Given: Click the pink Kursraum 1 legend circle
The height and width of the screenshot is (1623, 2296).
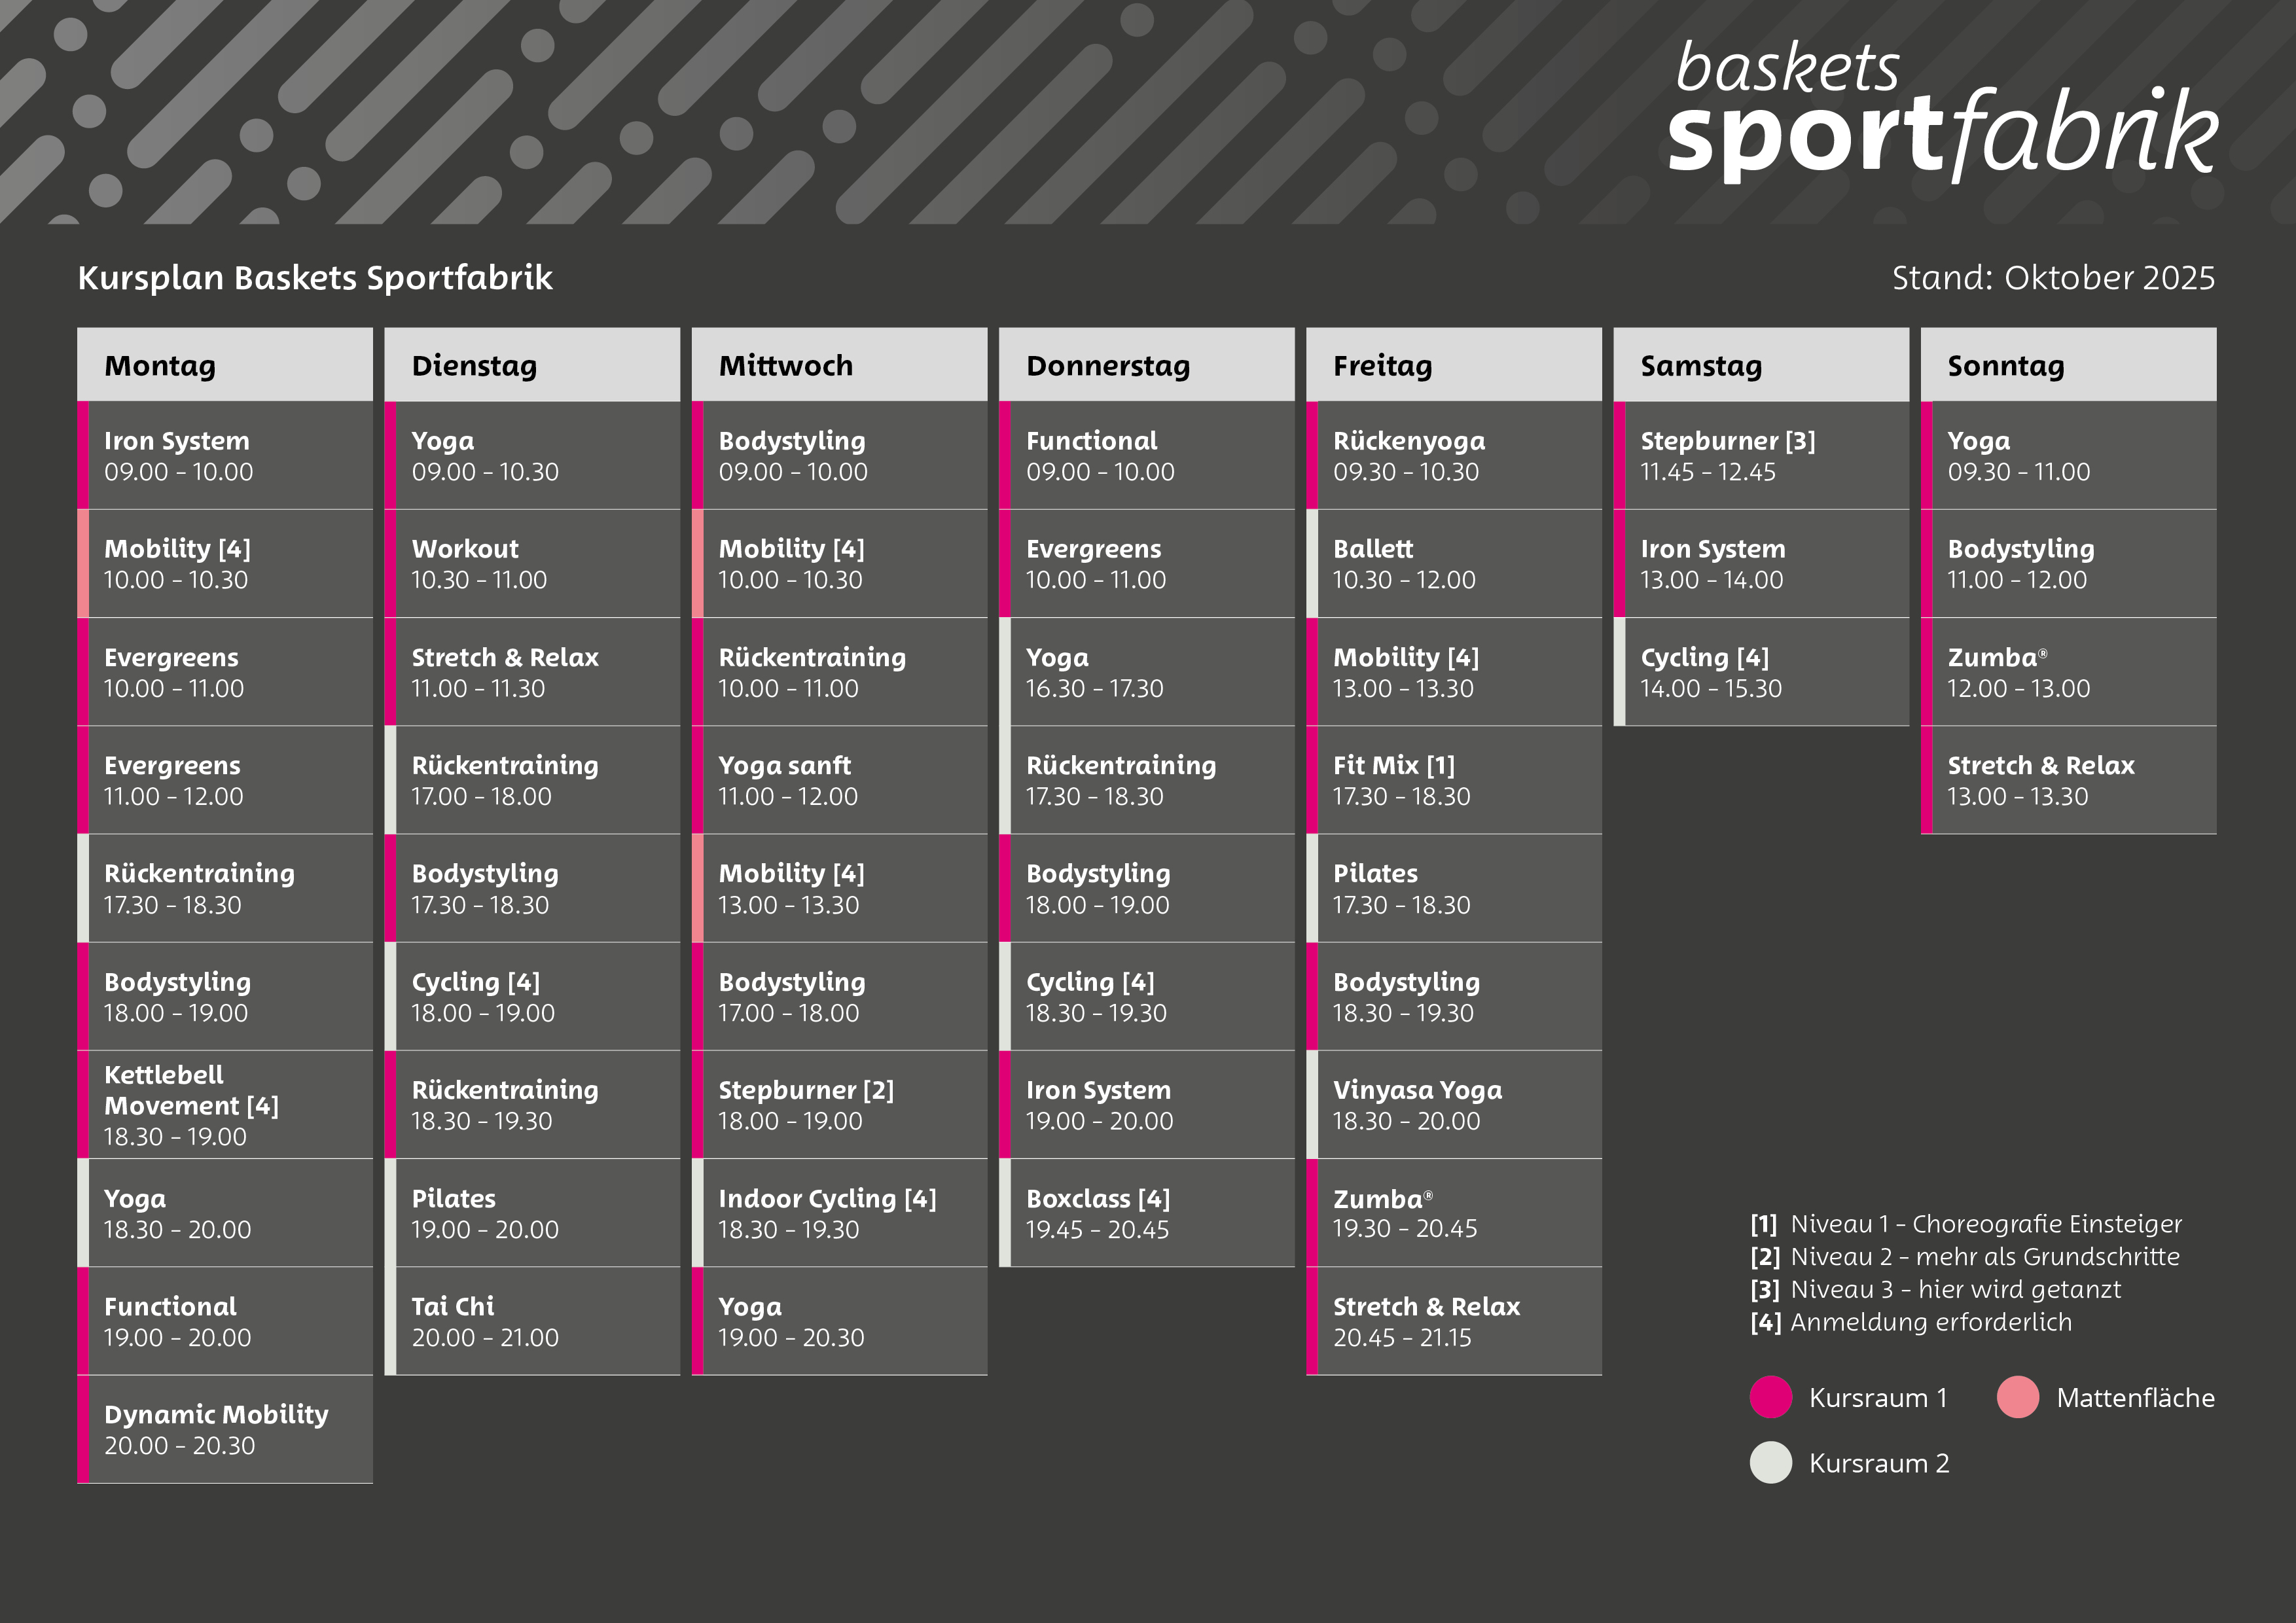Looking at the screenshot, I should [x=1770, y=1397].
